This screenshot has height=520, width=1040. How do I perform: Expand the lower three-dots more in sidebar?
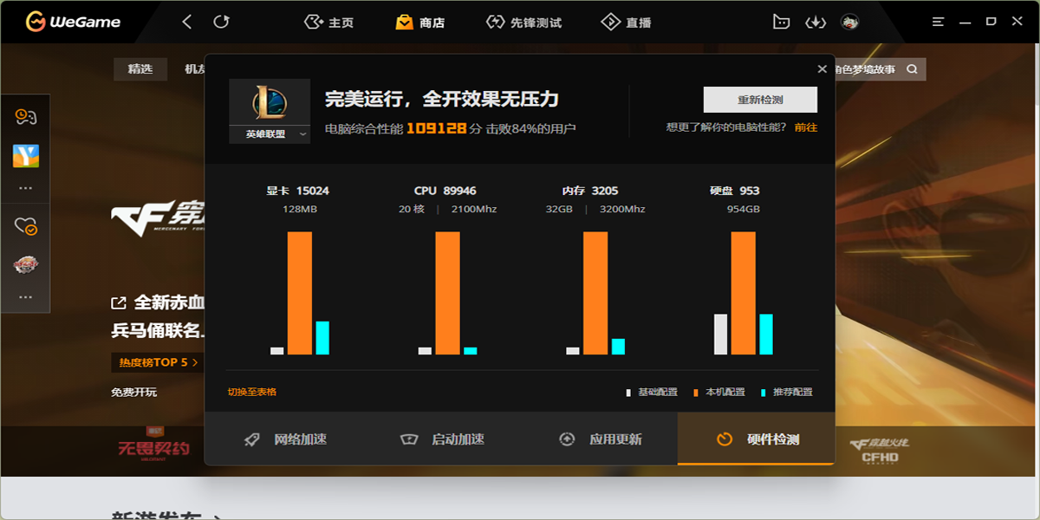(26, 296)
